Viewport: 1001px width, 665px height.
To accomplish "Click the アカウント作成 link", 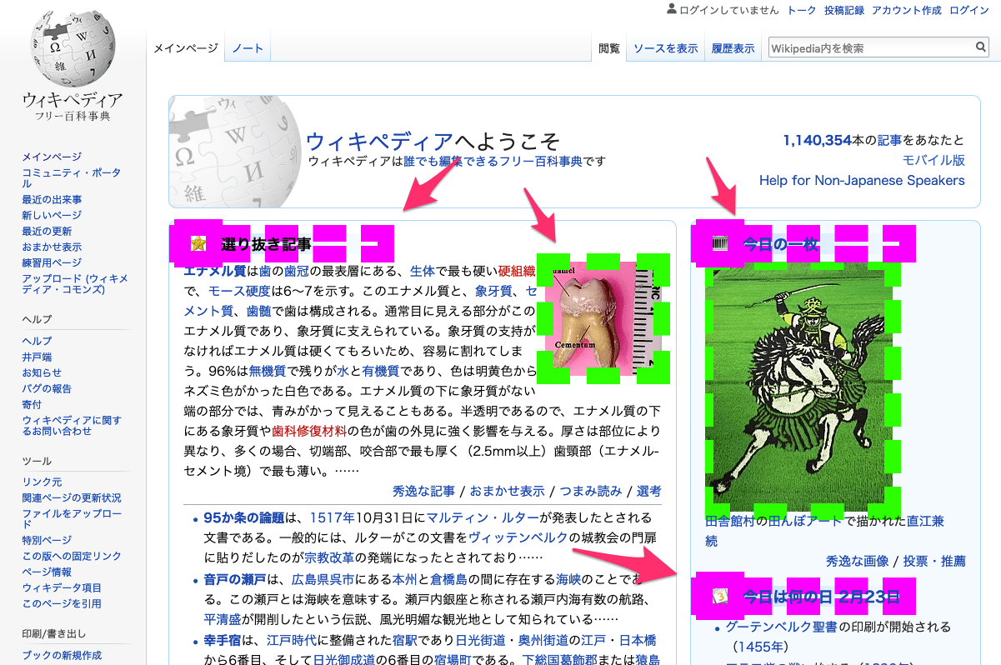I will click(x=907, y=10).
